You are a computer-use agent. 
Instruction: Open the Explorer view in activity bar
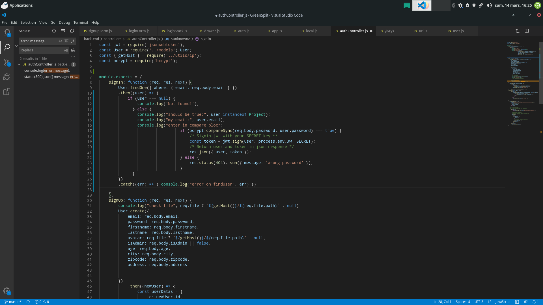7,33
